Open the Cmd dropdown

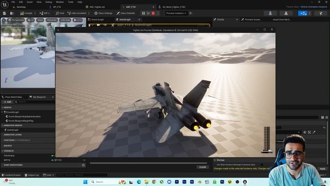(48, 175)
